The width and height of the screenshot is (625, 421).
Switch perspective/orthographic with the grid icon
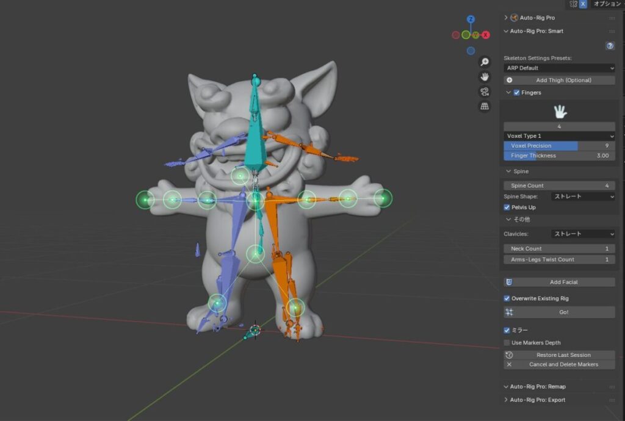485,106
